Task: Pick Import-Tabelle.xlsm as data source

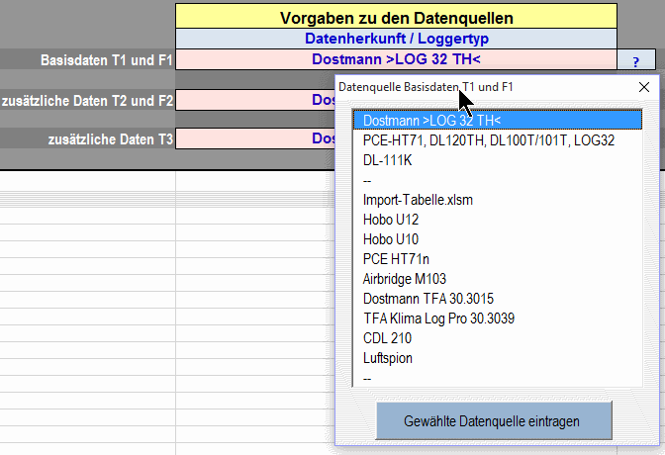Action: (x=498, y=200)
